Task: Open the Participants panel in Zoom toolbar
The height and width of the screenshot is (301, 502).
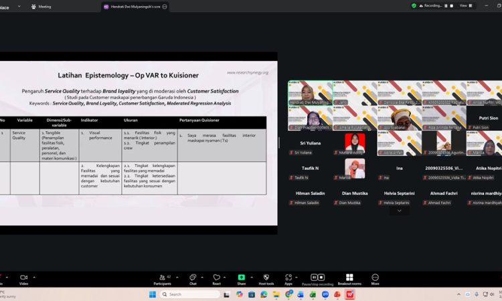Action: tap(163, 279)
